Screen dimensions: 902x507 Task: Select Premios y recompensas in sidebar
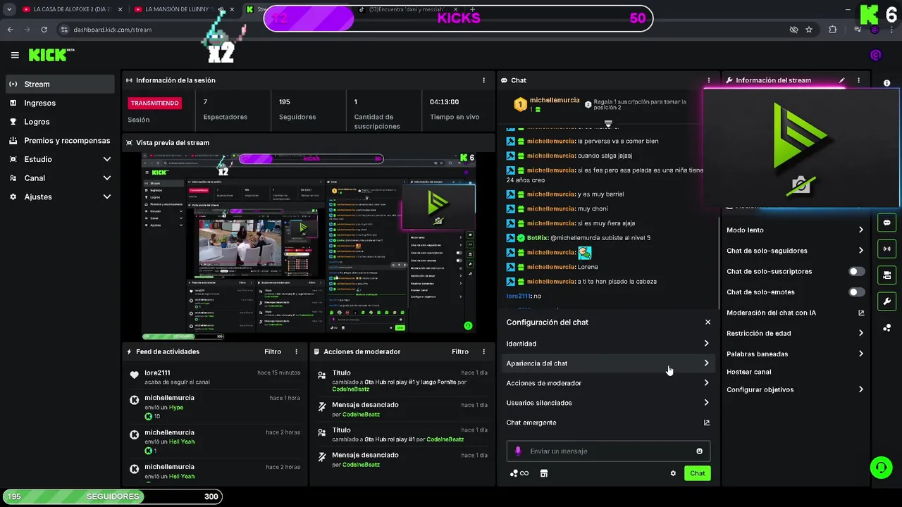tap(60, 140)
